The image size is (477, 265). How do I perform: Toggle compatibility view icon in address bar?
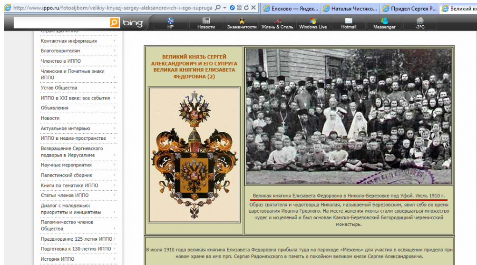239,8
